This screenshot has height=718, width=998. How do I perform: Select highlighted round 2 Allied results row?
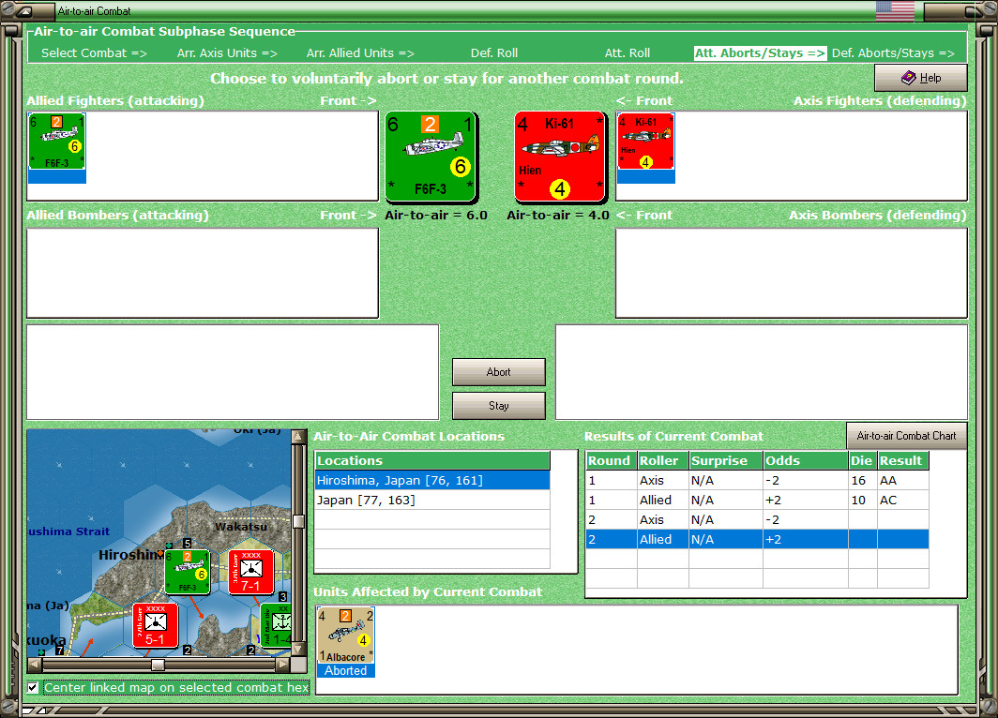tap(757, 539)
